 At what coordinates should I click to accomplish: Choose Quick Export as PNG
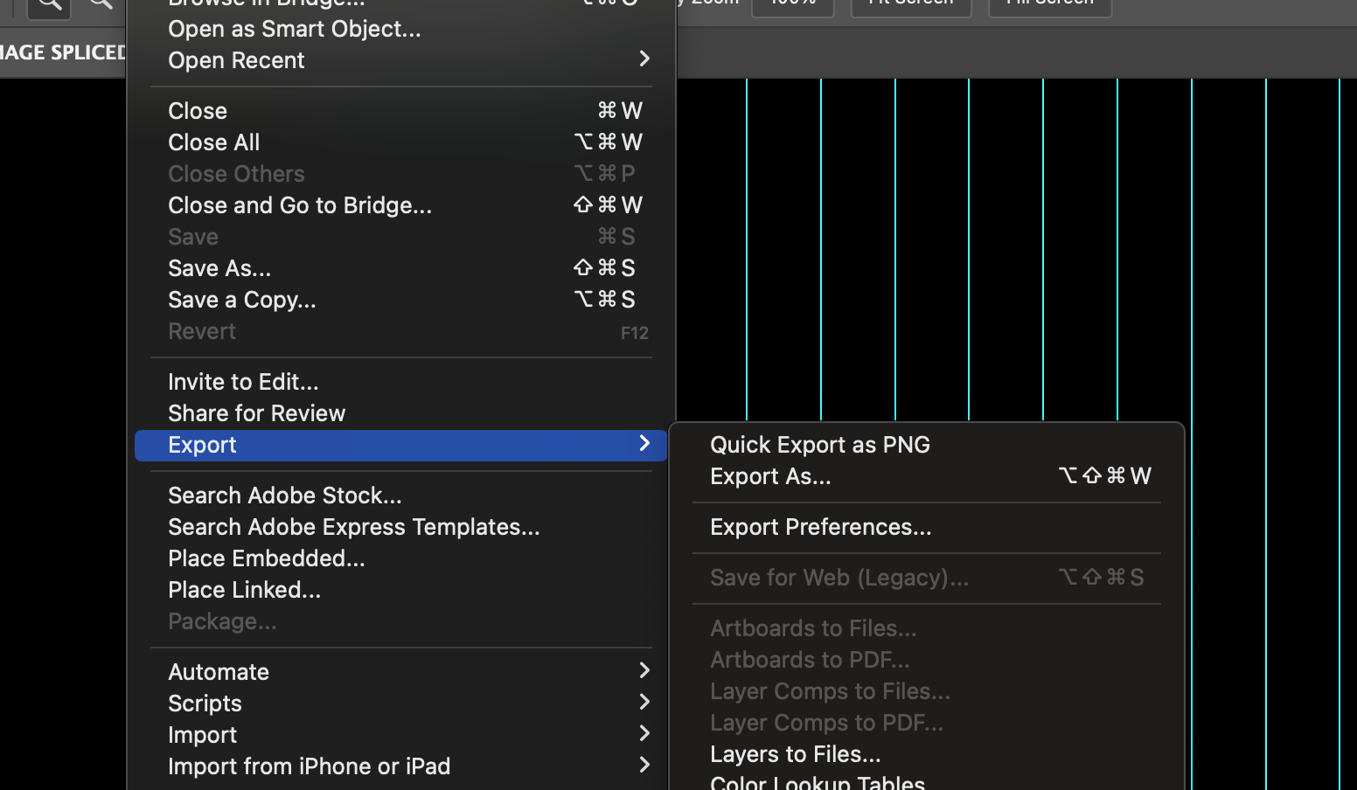tap(819, 444)
